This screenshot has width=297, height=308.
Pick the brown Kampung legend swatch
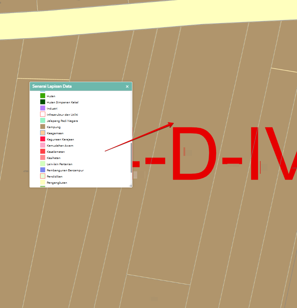click(x=43, y=127)
